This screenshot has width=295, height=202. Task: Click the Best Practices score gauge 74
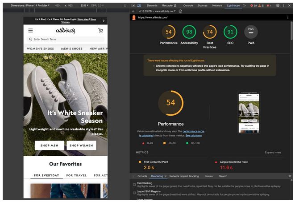(x=210, y=32)
